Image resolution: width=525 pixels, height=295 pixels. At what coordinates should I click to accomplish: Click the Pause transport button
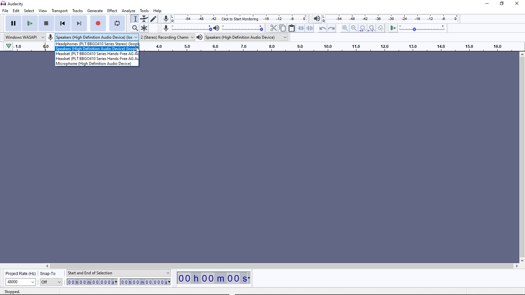point(13,23)
